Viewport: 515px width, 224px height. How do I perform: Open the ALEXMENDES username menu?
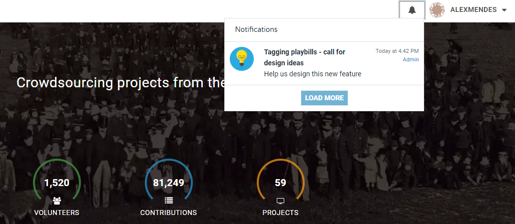tap(473, 10)
